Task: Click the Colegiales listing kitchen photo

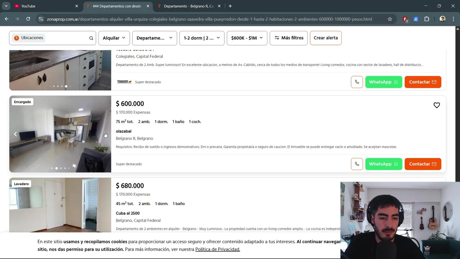Action: tap(60, 70)
